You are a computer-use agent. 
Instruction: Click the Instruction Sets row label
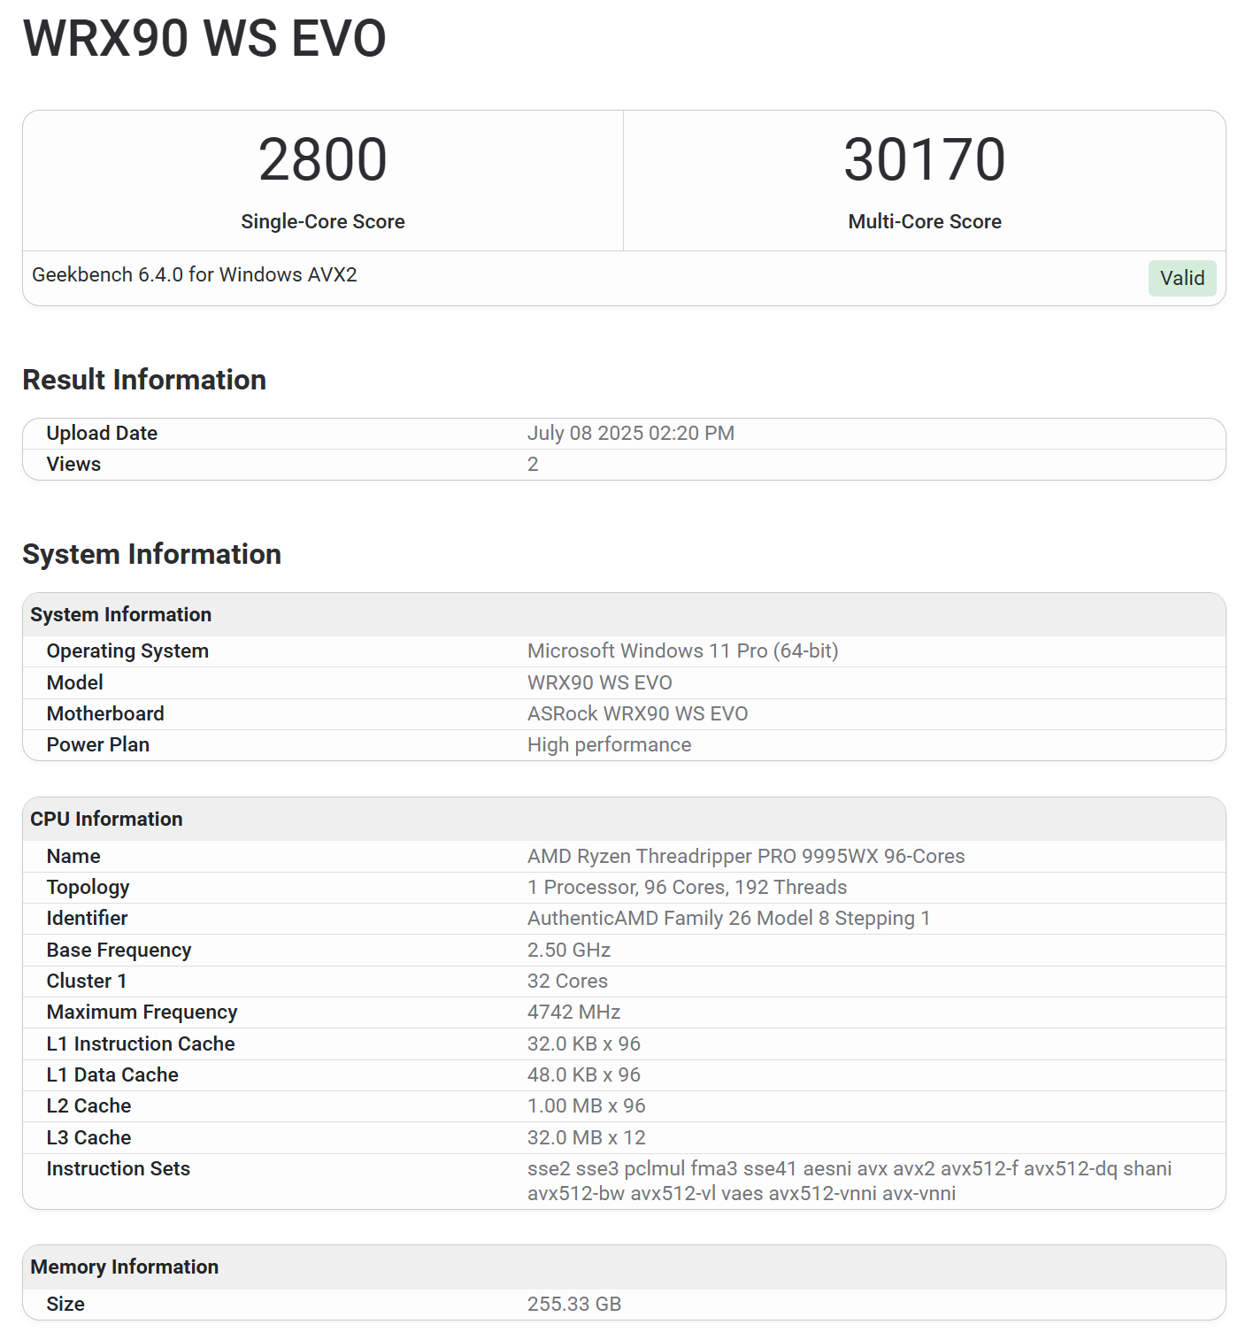click(x=118, y=1168)
